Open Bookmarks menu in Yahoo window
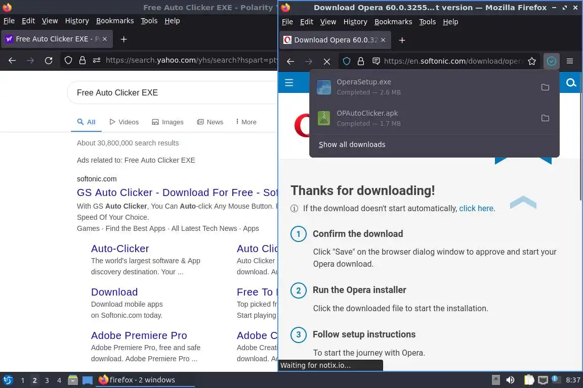 [x=115, y=21]
